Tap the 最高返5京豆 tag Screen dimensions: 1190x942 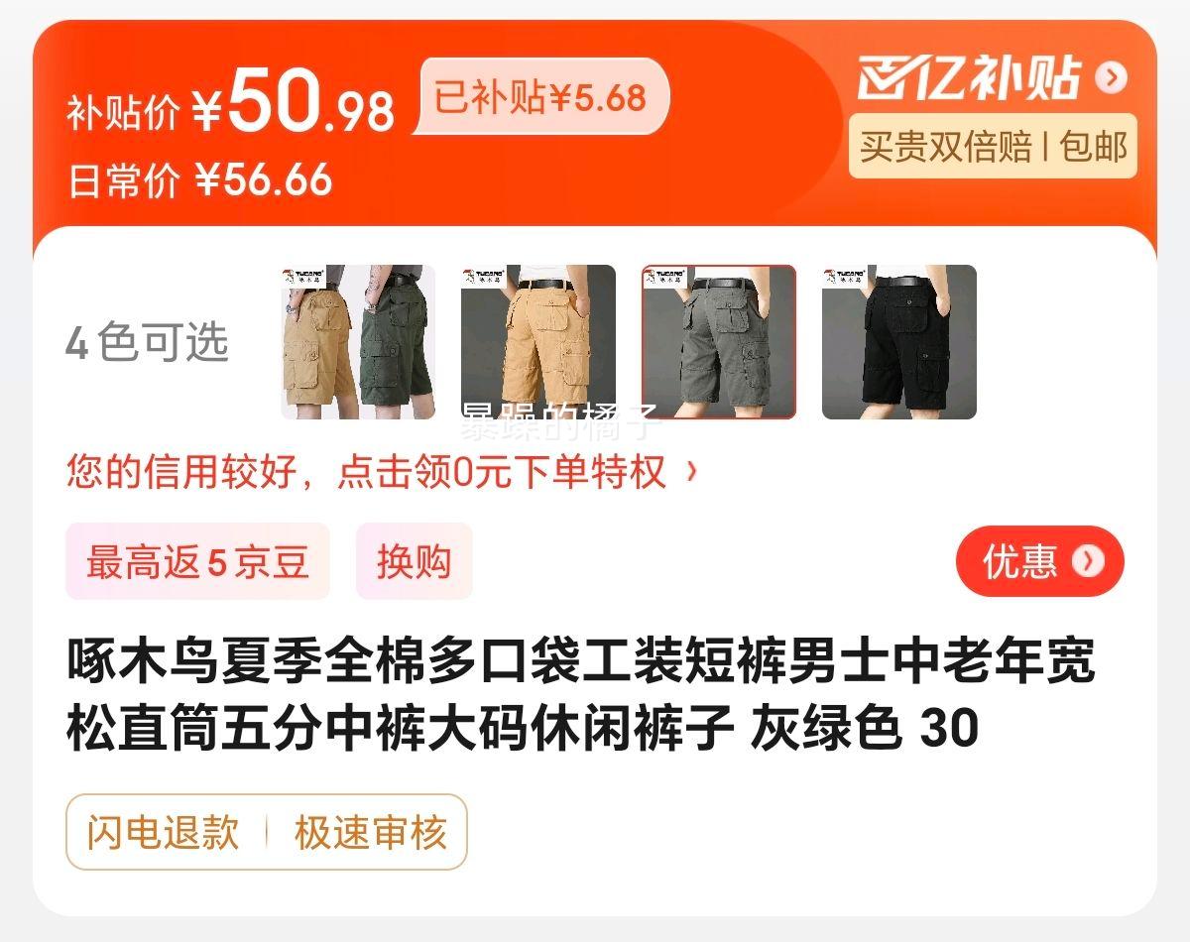pyautogui.click(x=197, y=561)
